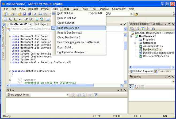Collapse the DssService2 project node
Screen dimensions: 176x119
(x=131, y=36)
